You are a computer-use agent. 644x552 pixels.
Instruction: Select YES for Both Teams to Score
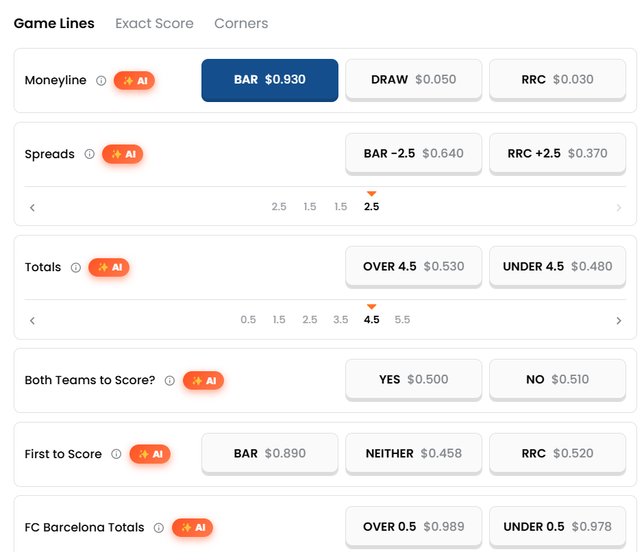(x=414, y=379)
